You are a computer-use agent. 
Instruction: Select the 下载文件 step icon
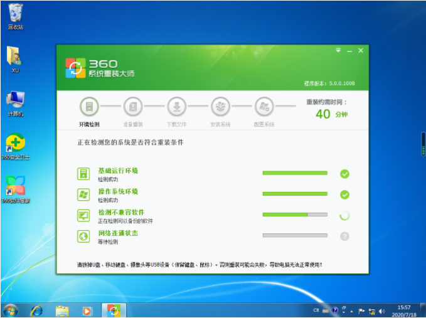click(x=176, y=107)
